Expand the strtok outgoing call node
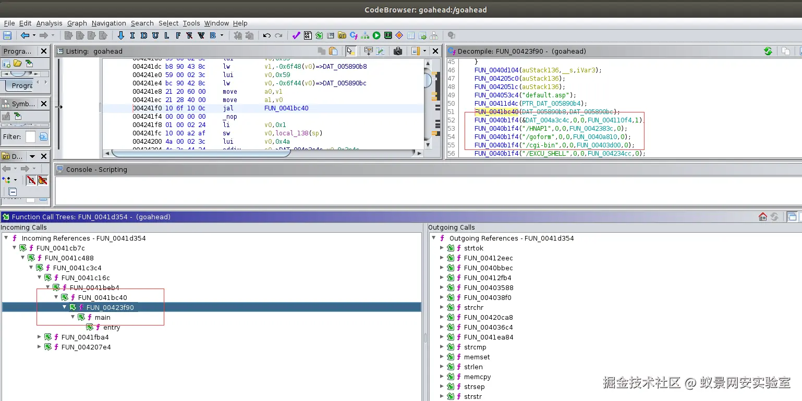The height and width of the screenshot is (401, 802). click(x=442, y=248)
